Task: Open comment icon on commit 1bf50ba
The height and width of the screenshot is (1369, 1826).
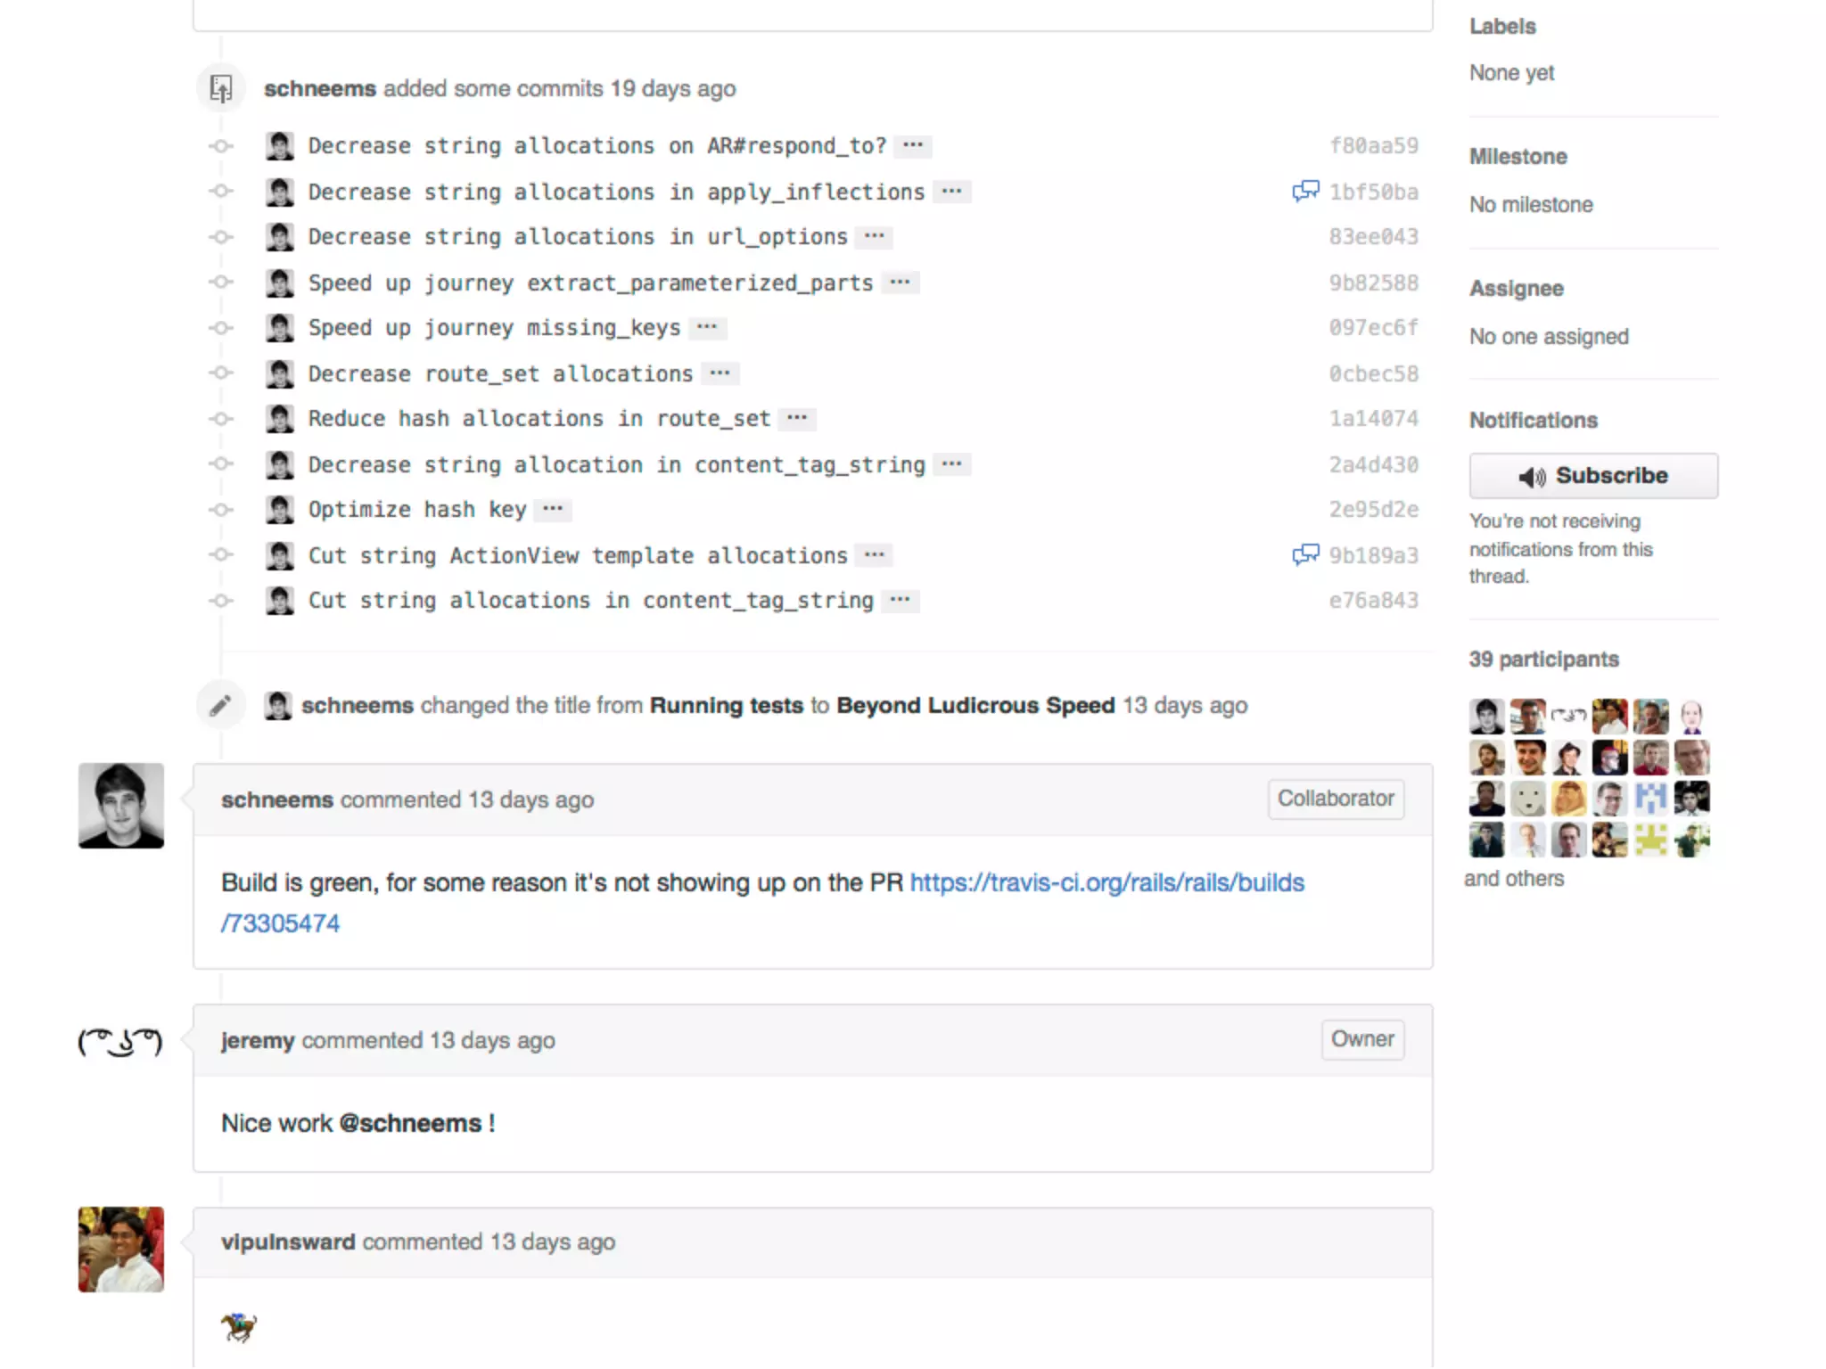Action: pyautogui.click(x=1305, y=191)
